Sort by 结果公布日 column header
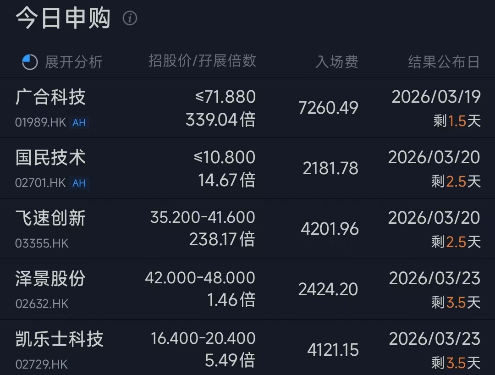Screen dimensions: 495x375 point(444,62)
